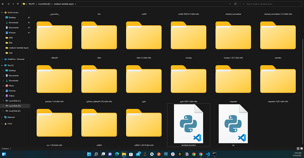Select the urllib3 folder icon
Screen dimensions: 304x158
coord(99,123)
